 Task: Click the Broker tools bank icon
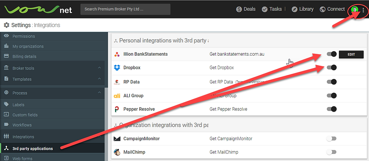(6, 68)
